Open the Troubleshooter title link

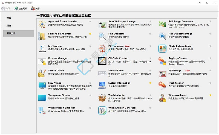pos(117,95)
